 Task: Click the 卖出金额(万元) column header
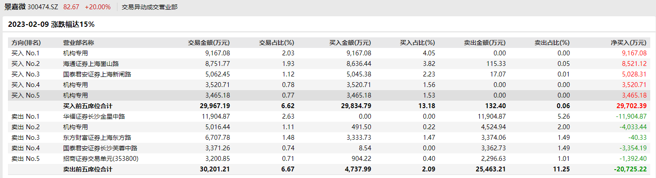click(x=485, y=43)
